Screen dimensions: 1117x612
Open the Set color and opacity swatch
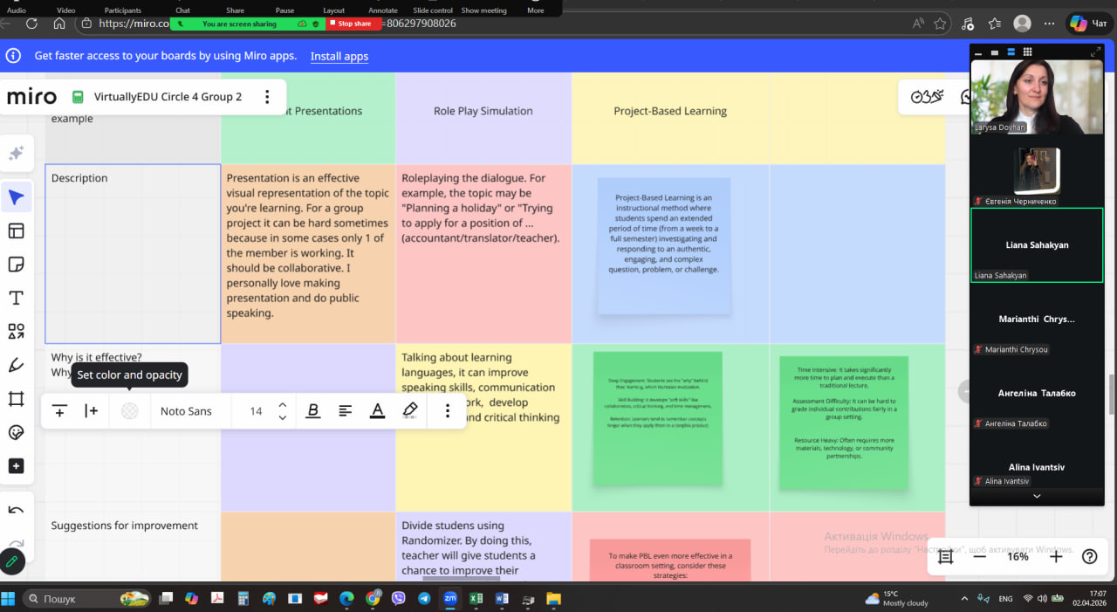click(x=129, y=411)
